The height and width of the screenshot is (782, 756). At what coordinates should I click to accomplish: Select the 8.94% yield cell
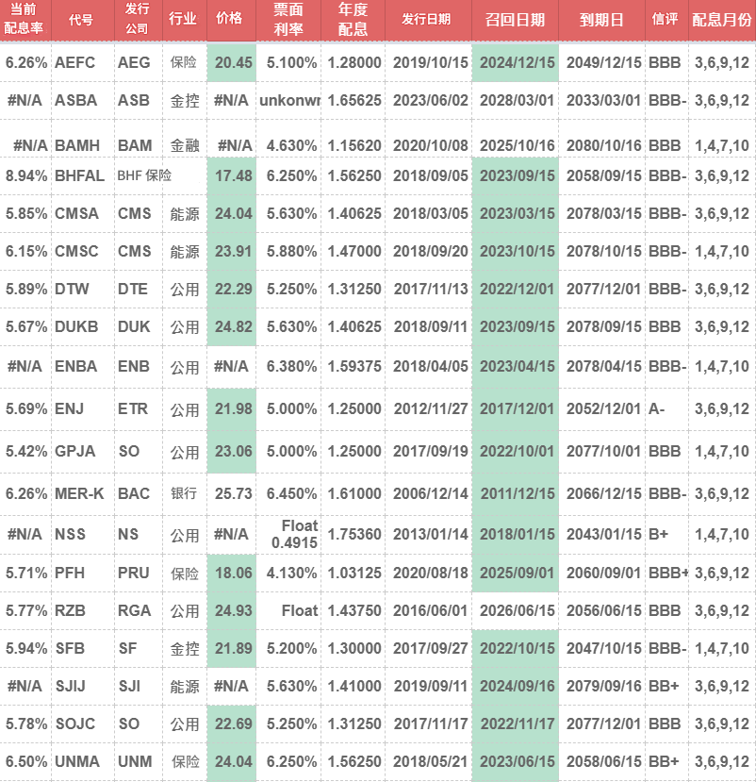(25, 175)
